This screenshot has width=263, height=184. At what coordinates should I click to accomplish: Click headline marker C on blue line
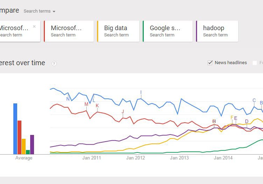pyautogui.click(x=254, y=101)
